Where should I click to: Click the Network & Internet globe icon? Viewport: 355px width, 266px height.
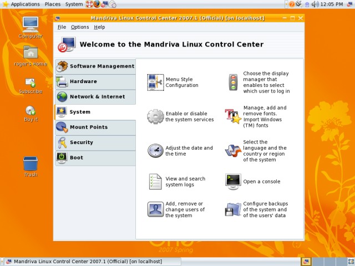pos(62,97)
